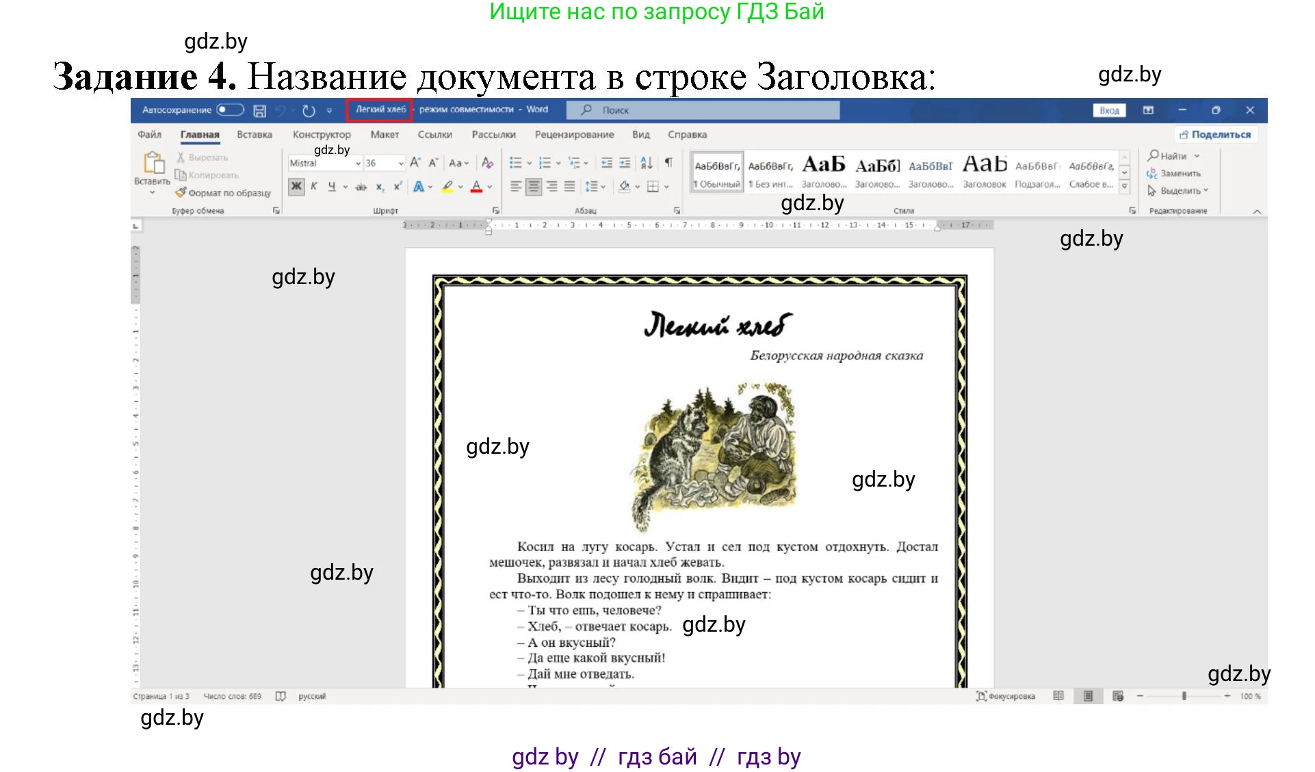
Task: Click the Поделиться button
Action: pyautogui.click(x=1215, y=135)
